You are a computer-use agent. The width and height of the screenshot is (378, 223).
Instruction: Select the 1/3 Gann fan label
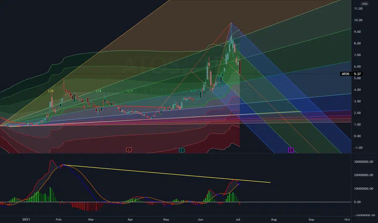130,91
